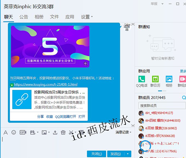Open the cat animated-sticker tool
The width and height of the screenshot is (186, 158).
tap(33, 132)
